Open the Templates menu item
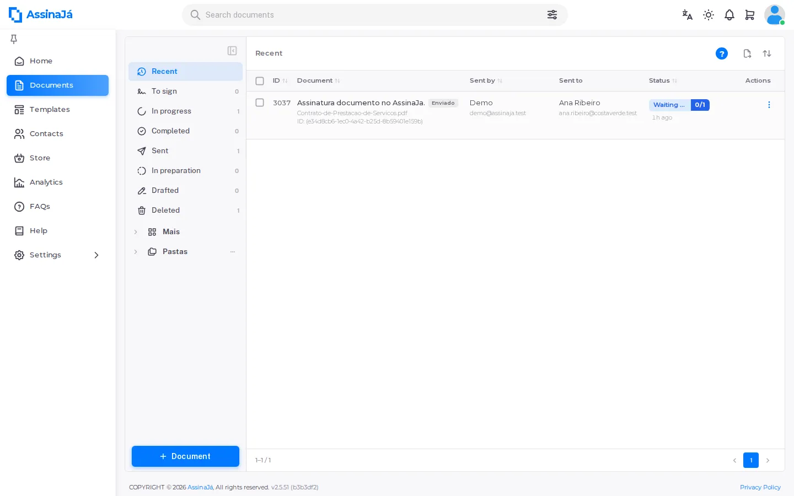The width and height of the screenshot is (794, 496). (57, 110)
